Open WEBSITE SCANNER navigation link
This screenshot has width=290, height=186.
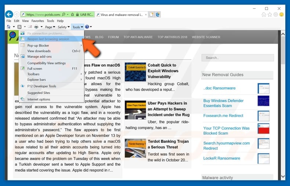[206, 37]
